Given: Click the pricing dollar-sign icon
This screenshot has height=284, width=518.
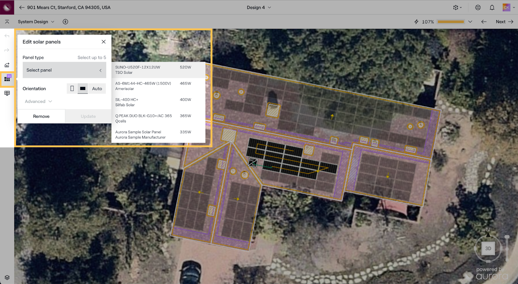Looking at the screenshot, I should tap(65, 22).
